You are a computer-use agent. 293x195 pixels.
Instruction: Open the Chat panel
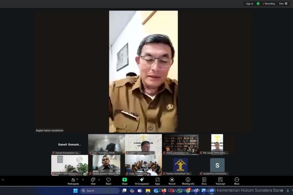tap(93, 181)
